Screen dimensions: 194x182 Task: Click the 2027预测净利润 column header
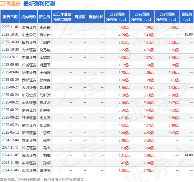pyautogui.click(x=167, y=17)
